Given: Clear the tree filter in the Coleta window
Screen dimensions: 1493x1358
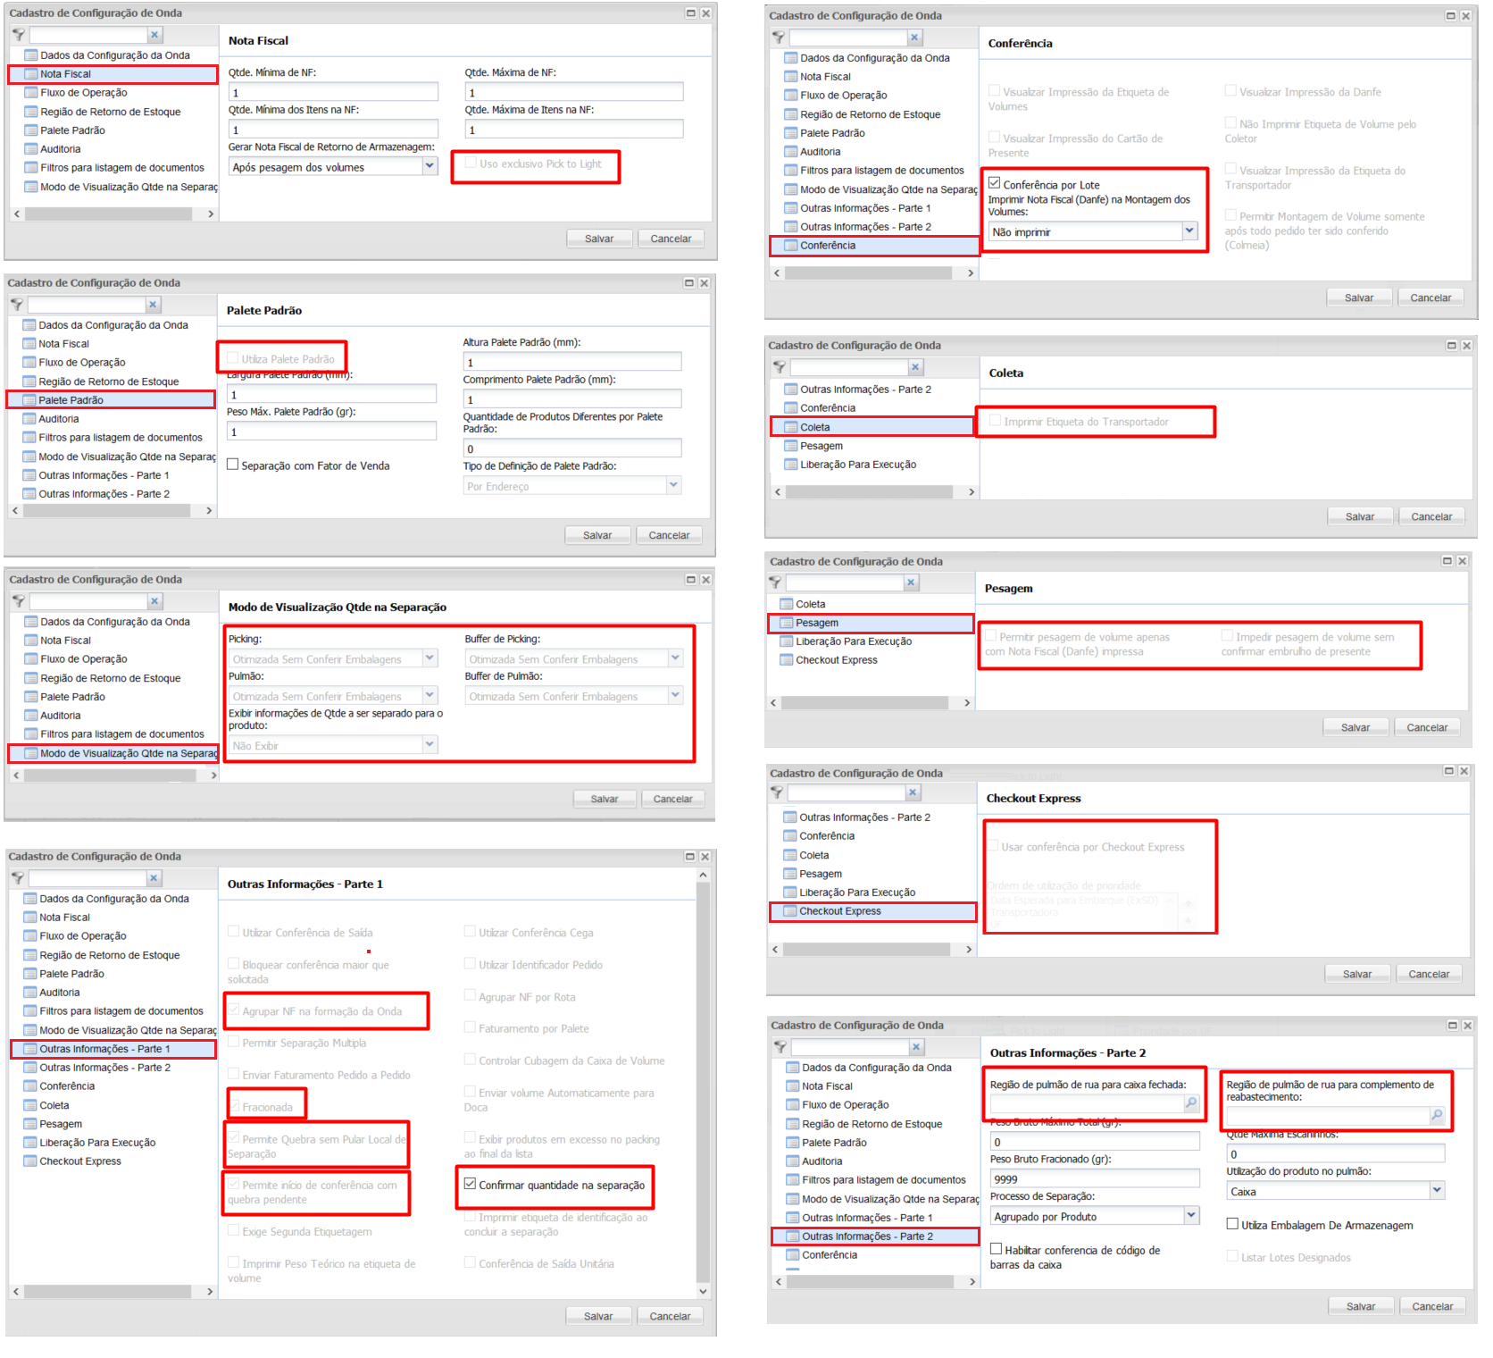Looking at the screenshot, I should click(x=915, y=367).
